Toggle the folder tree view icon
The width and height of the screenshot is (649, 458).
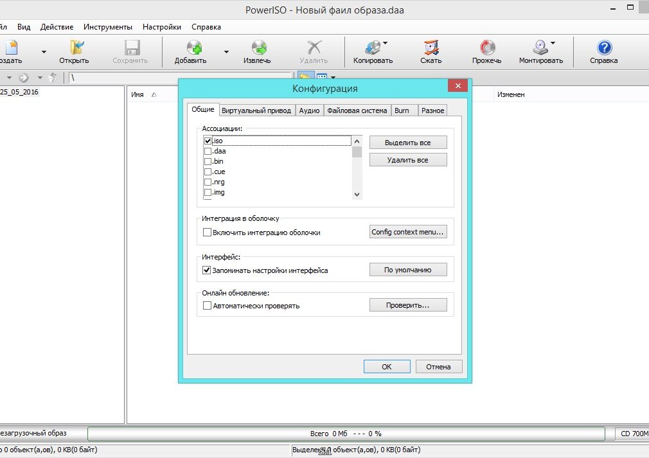coord(305,77)
